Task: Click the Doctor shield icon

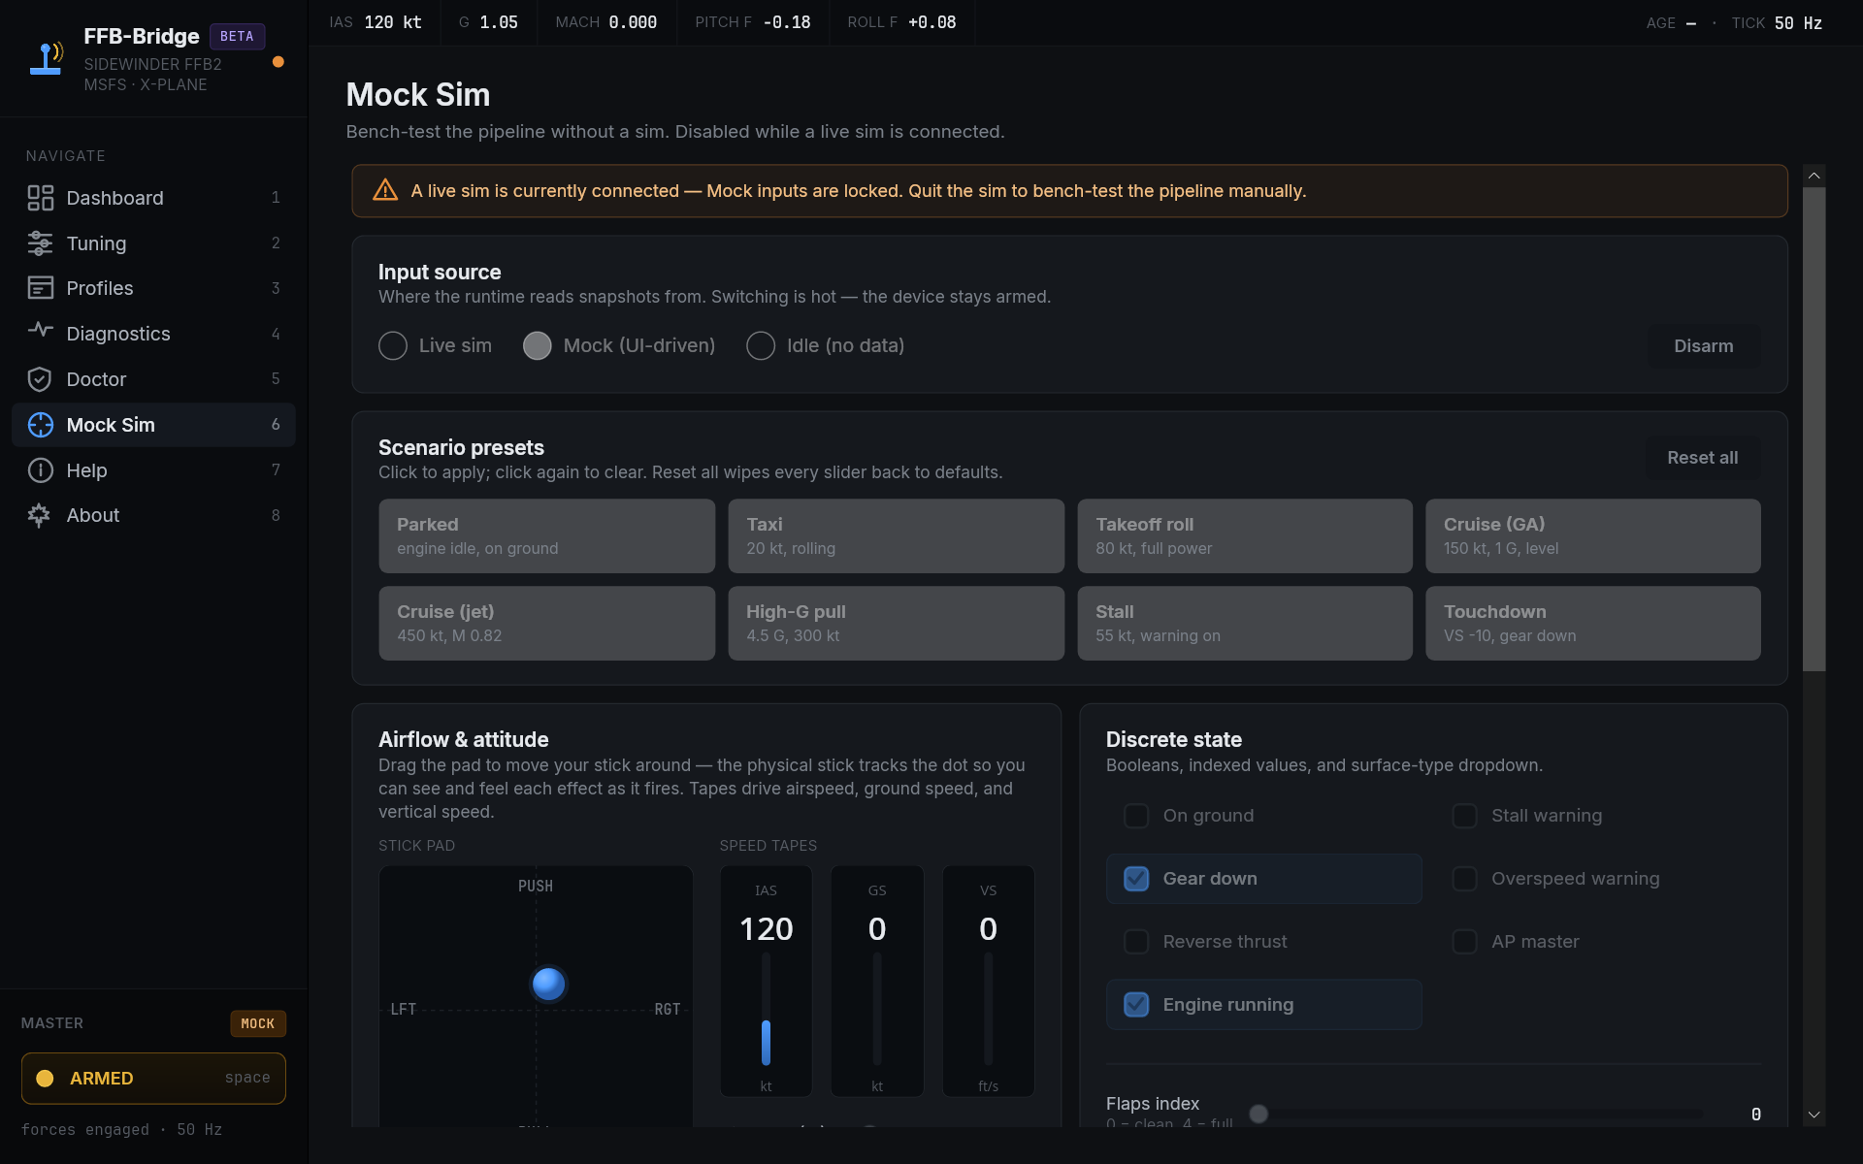Action: [40, 379]
